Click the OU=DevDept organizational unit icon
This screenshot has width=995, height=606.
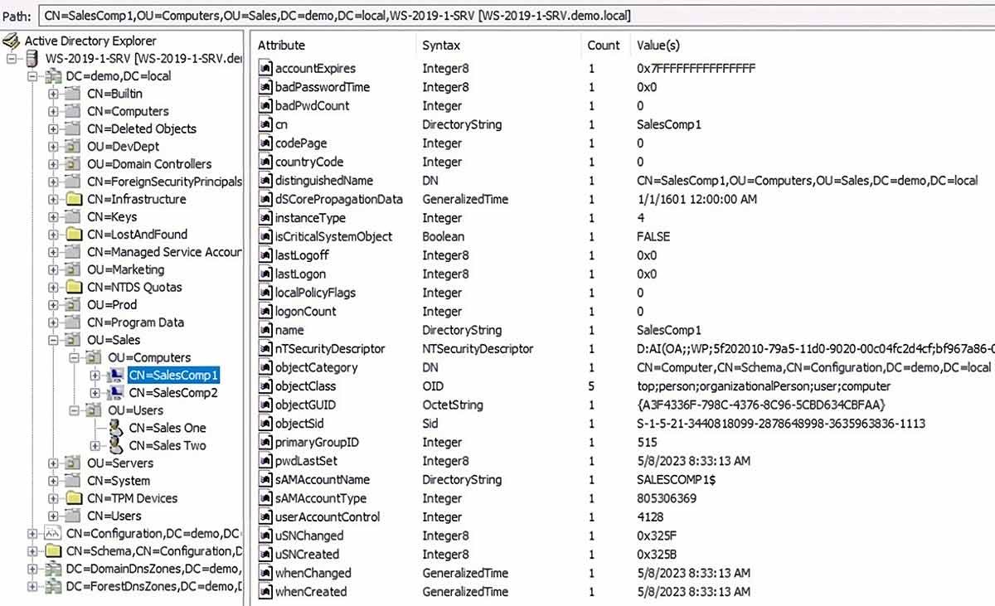point(74,147)
